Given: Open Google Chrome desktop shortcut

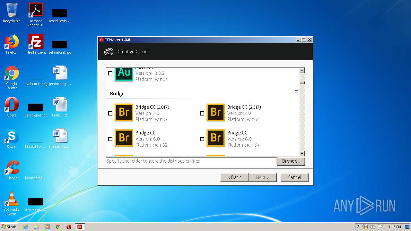Looking at the screenshot, I should point(12,78).
